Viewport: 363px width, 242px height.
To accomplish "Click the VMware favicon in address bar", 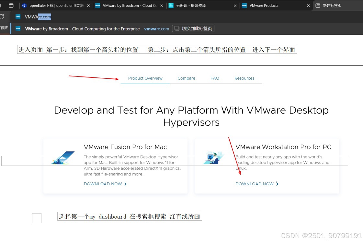I will pyautogui.click(x=18, y=17).
